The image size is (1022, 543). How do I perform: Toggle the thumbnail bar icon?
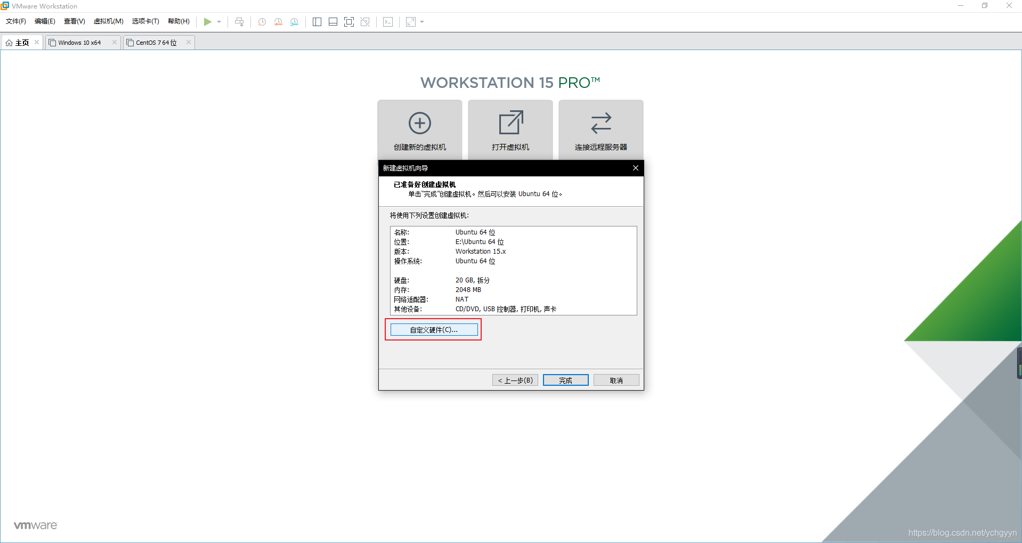[x=333, y=22]
